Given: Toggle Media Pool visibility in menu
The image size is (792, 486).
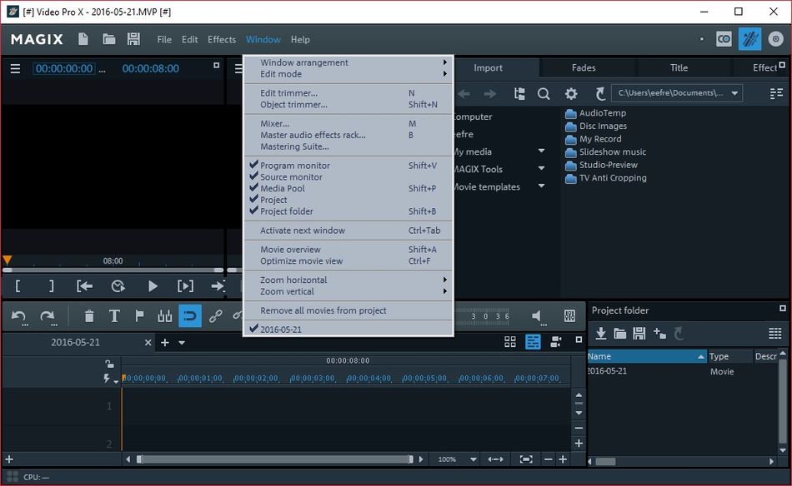Looking at the screenshot, I should (x=282, y=189).
